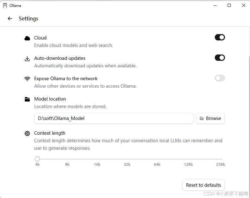Click the Ollama llama app icon
The width and height of the screenshot is (250, 198).
click(x=5, y=5)
